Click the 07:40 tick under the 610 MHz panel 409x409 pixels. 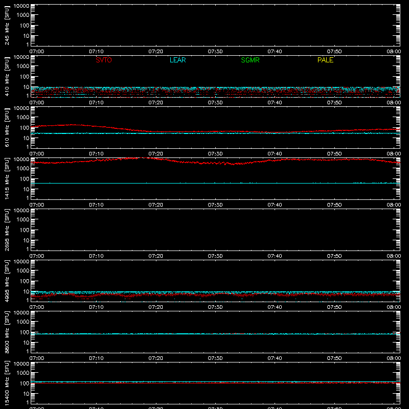tap(275, 154)
